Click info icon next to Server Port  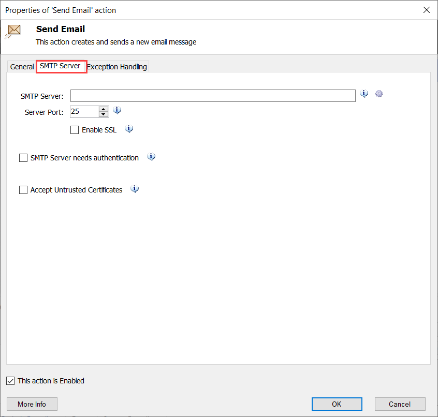[117, 110]
